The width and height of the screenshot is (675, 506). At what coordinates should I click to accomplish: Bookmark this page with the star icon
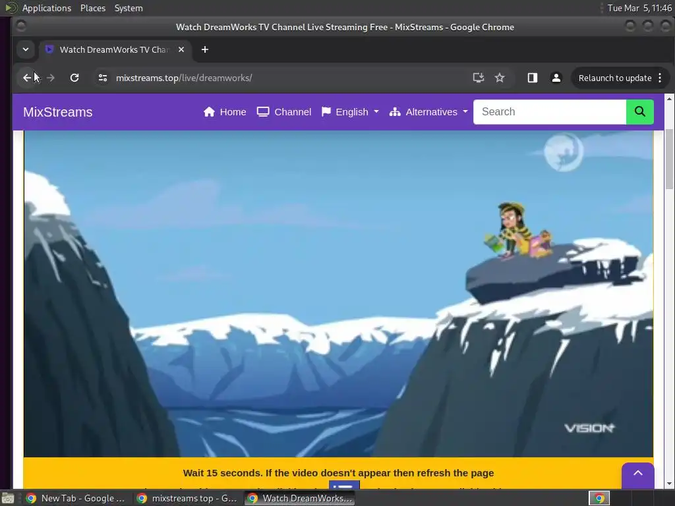pos(500,78)
